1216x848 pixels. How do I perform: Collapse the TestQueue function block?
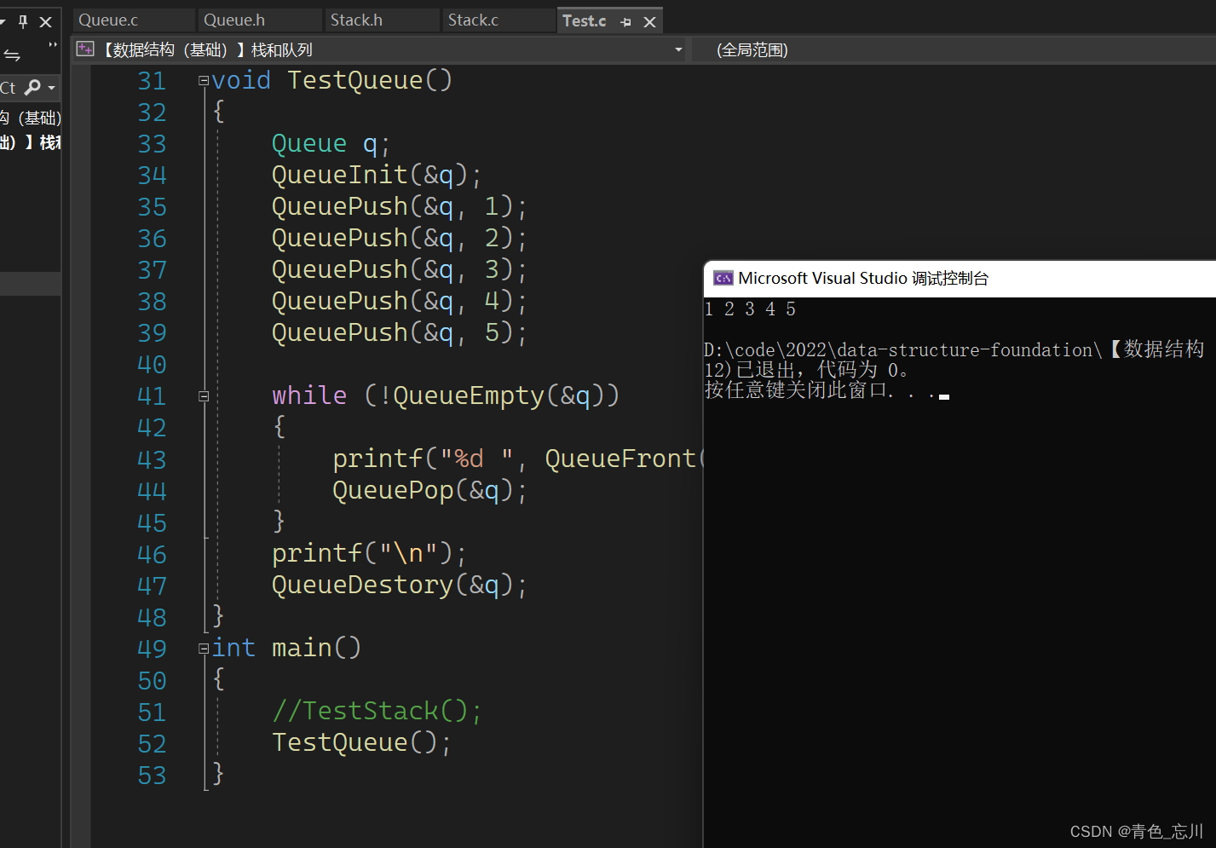[204, 81]
